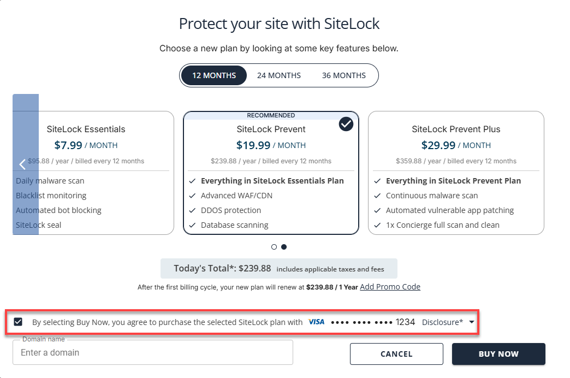Click the left carousel arrow

[22, 164]
